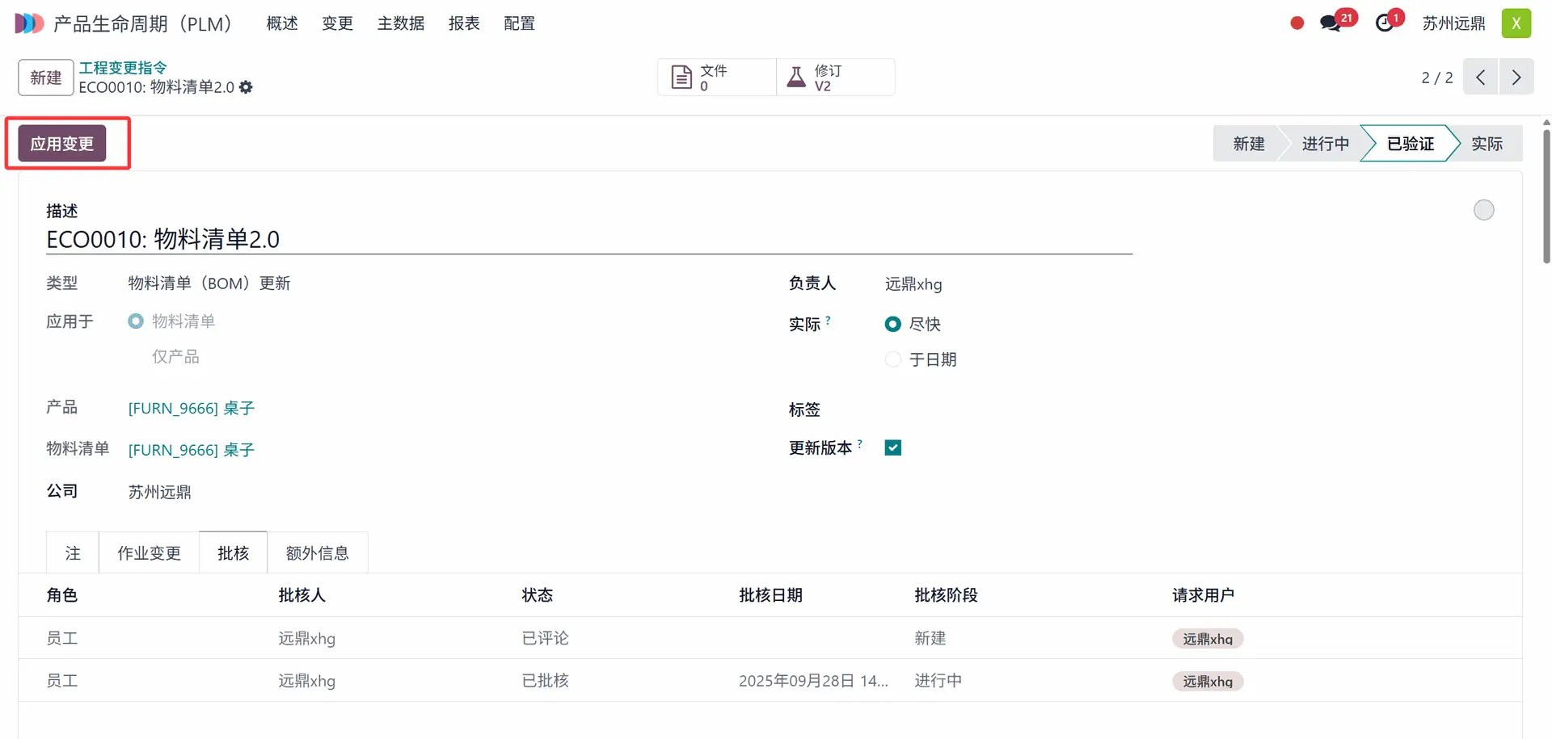This screenshot has height=739, width=1552.
Task: Open the 配置 menu dropdown
Action: coord(519,23)
